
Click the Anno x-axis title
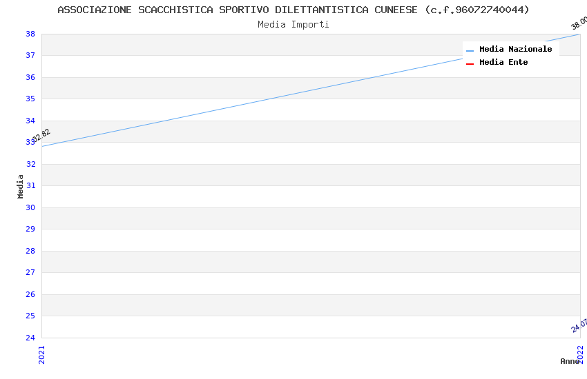[x=570, y=361]
